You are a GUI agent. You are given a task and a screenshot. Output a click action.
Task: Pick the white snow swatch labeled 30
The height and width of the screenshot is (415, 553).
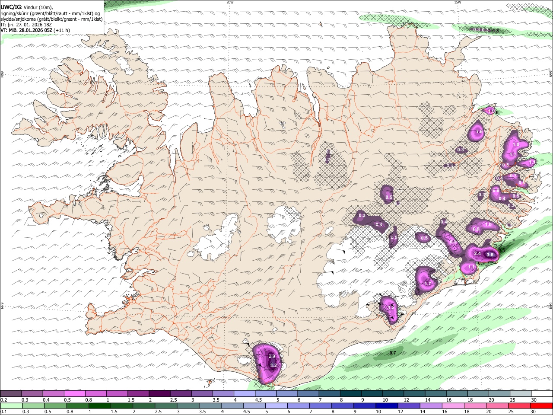(542, 393)
